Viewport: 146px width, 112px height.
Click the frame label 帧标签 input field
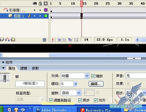[30, 84]
